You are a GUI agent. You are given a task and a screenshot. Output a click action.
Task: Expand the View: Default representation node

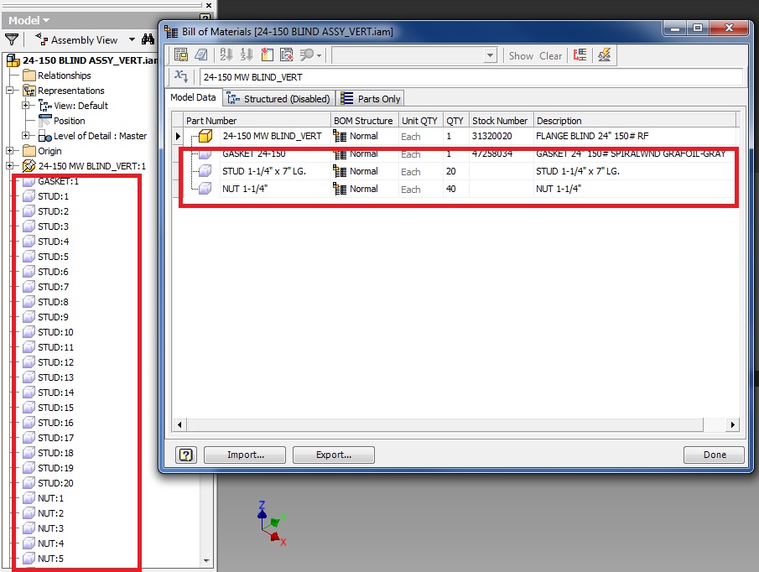pyautogui.click(x=25, y=106)
